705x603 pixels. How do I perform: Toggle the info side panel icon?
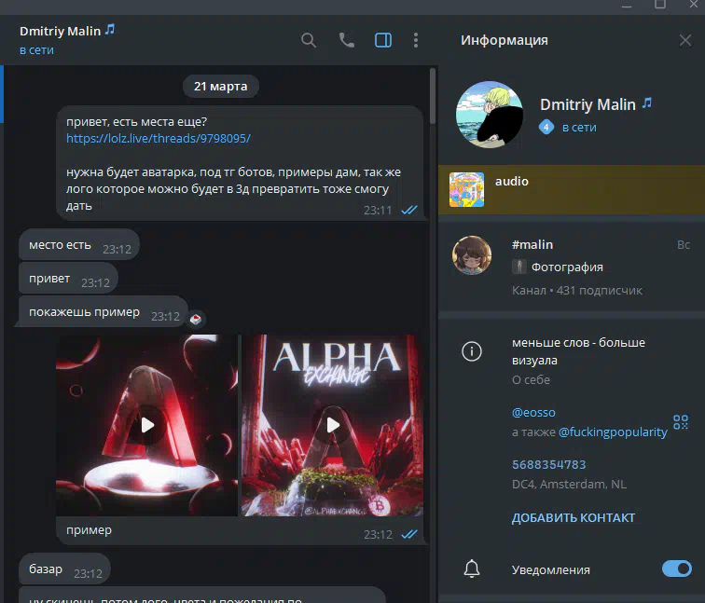[382, 40]
